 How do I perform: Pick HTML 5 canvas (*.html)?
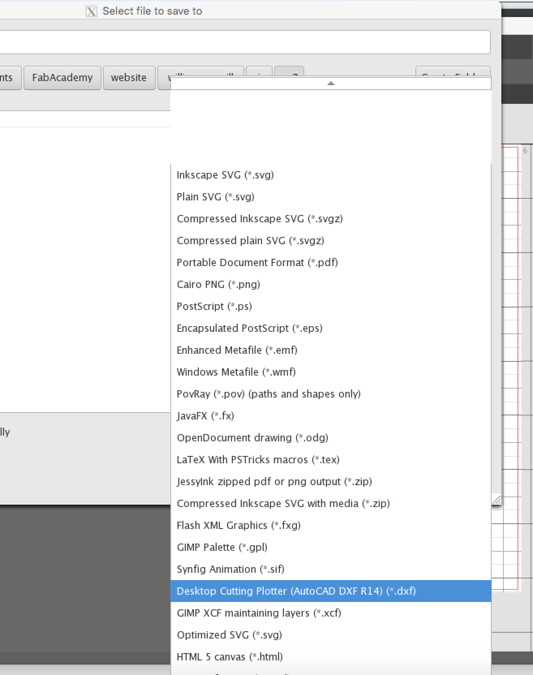pos(331,657)
